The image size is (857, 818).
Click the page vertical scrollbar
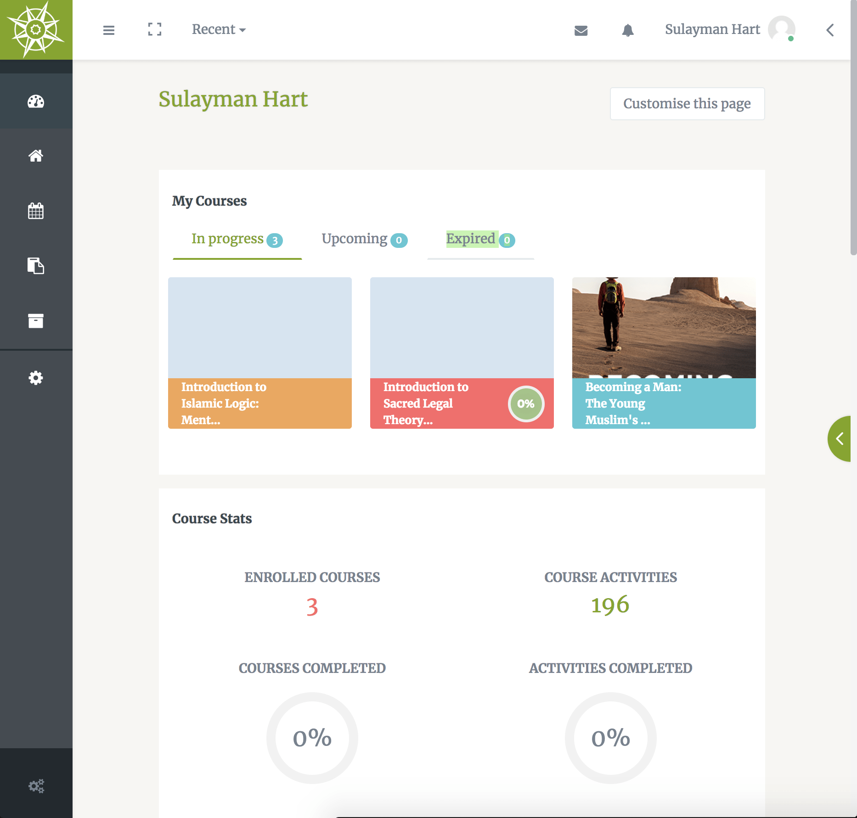[x=854, y=129]
